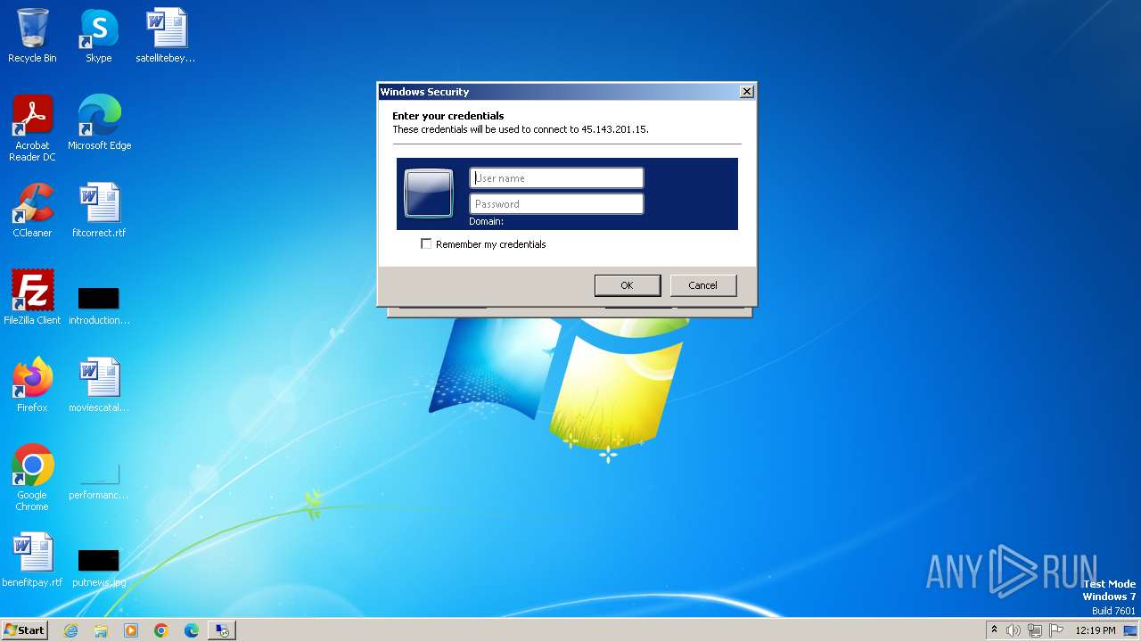This screenshot has width=1141, height=642.
Task: Confirm credentials with the OK button
Action: [x=628, y=285]
